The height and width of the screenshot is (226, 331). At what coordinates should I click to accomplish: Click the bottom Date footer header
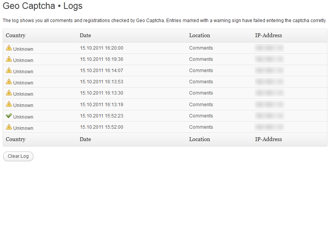[85, 140]
